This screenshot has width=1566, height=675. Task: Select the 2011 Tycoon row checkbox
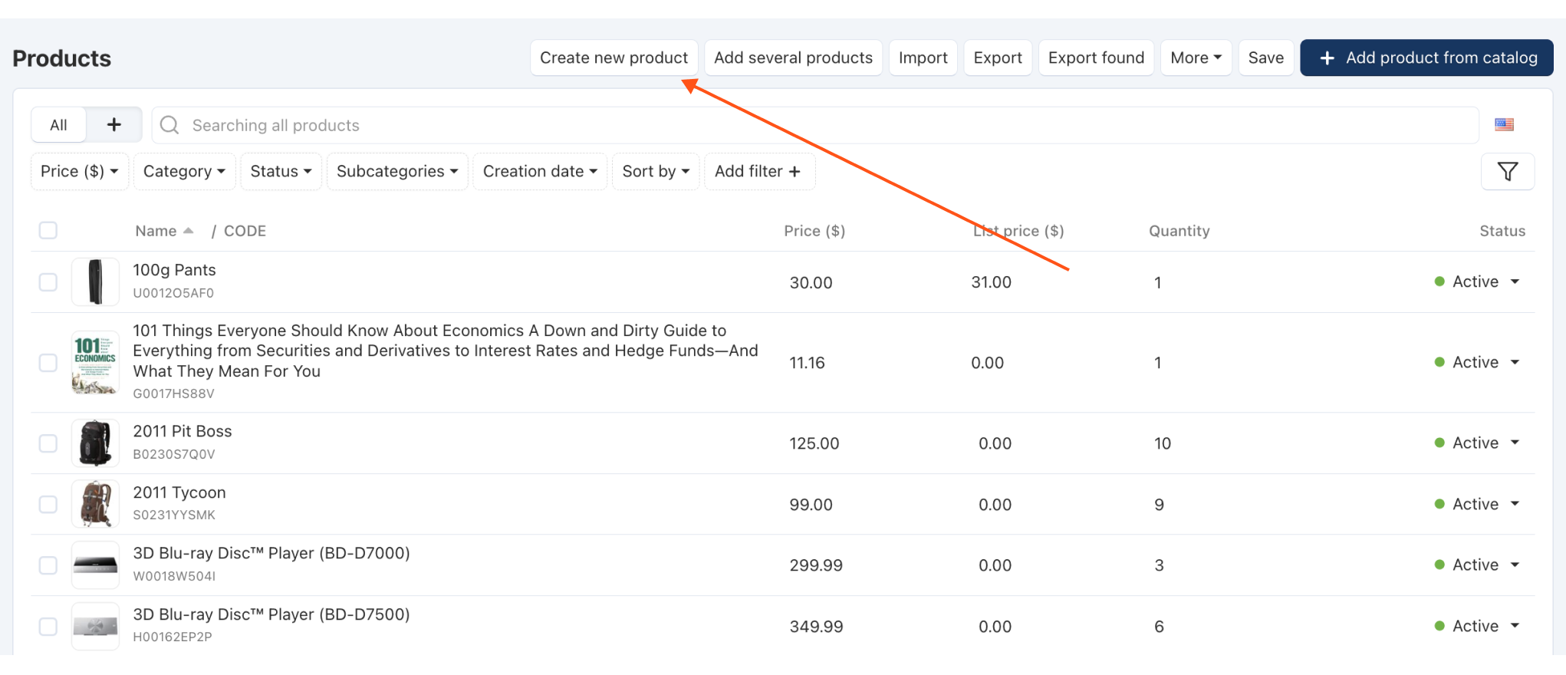pos(48,504)
